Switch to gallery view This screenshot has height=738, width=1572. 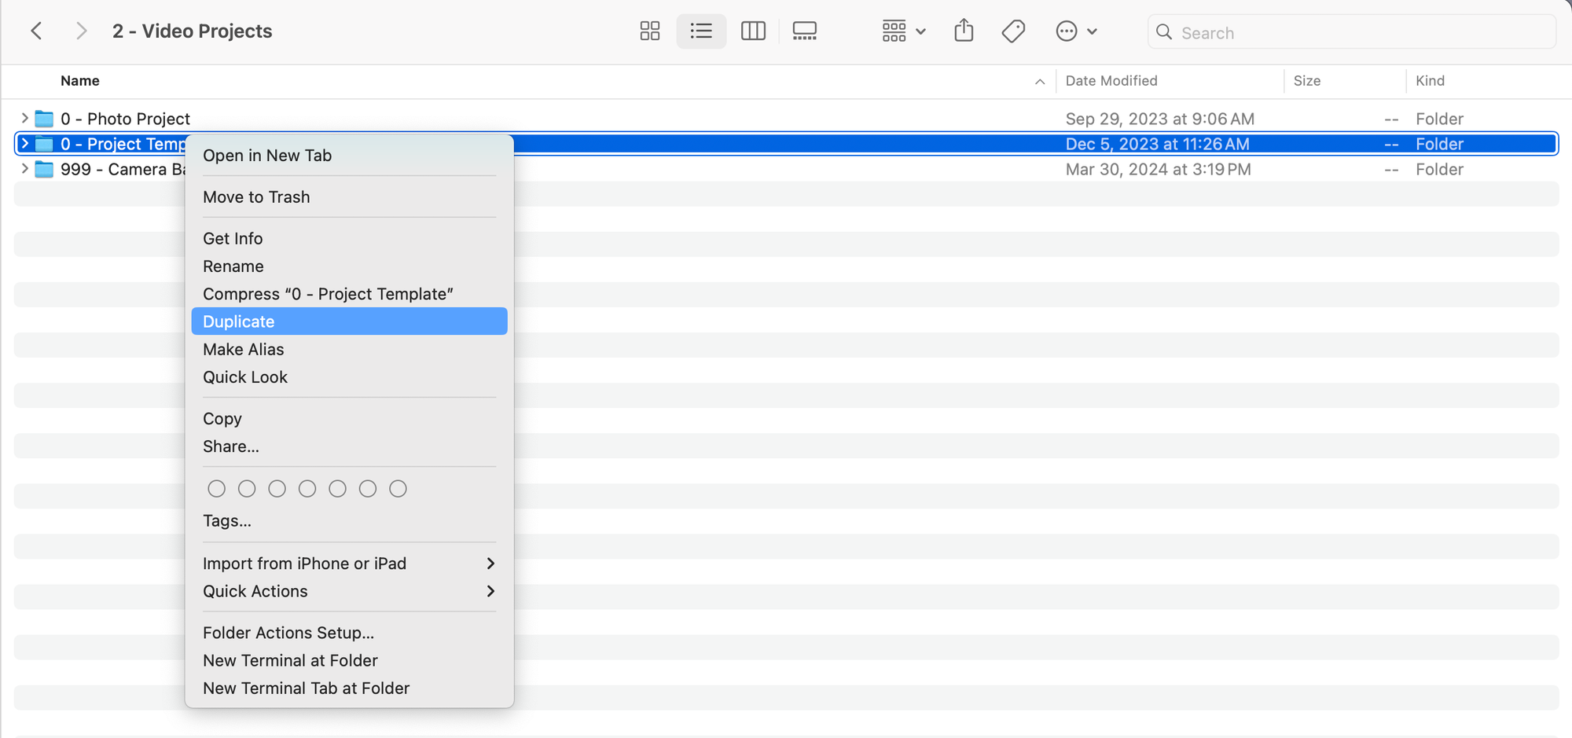point(804,31)
